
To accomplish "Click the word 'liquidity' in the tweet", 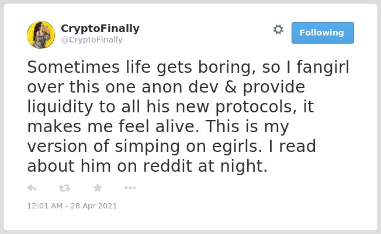I will pos(60,108).
